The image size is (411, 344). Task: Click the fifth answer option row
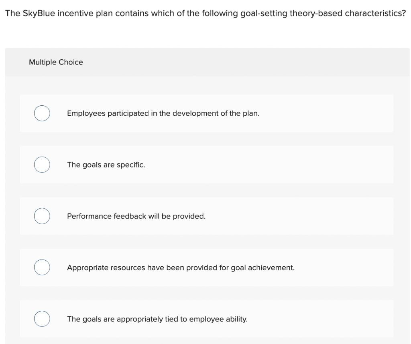tap(207, 319)
